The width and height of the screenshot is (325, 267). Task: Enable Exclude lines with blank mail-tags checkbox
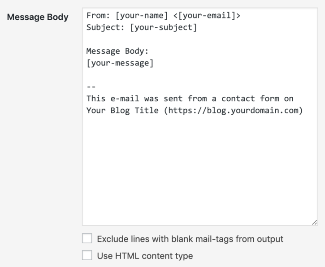tap(87, 239)
